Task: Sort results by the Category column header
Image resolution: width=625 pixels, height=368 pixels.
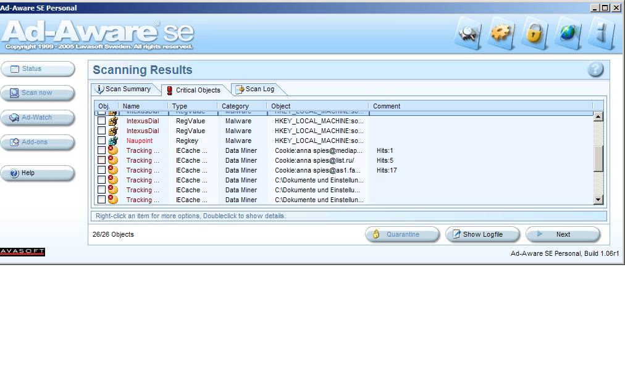Action: tap(235, 106)
